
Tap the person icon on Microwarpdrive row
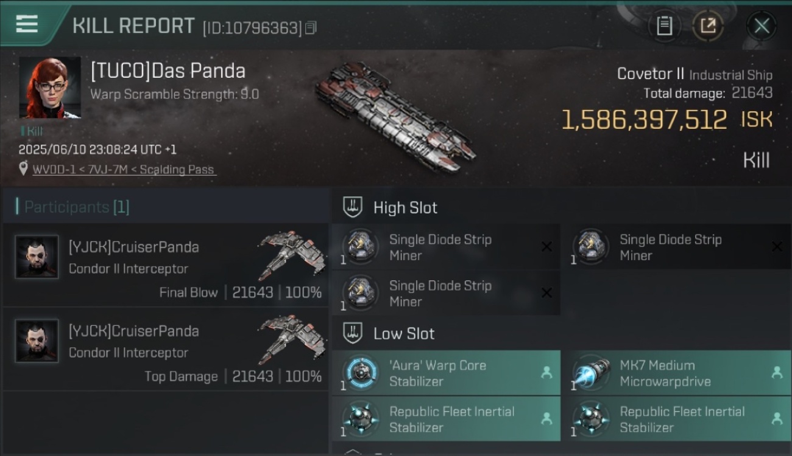[x=777, y=373]
